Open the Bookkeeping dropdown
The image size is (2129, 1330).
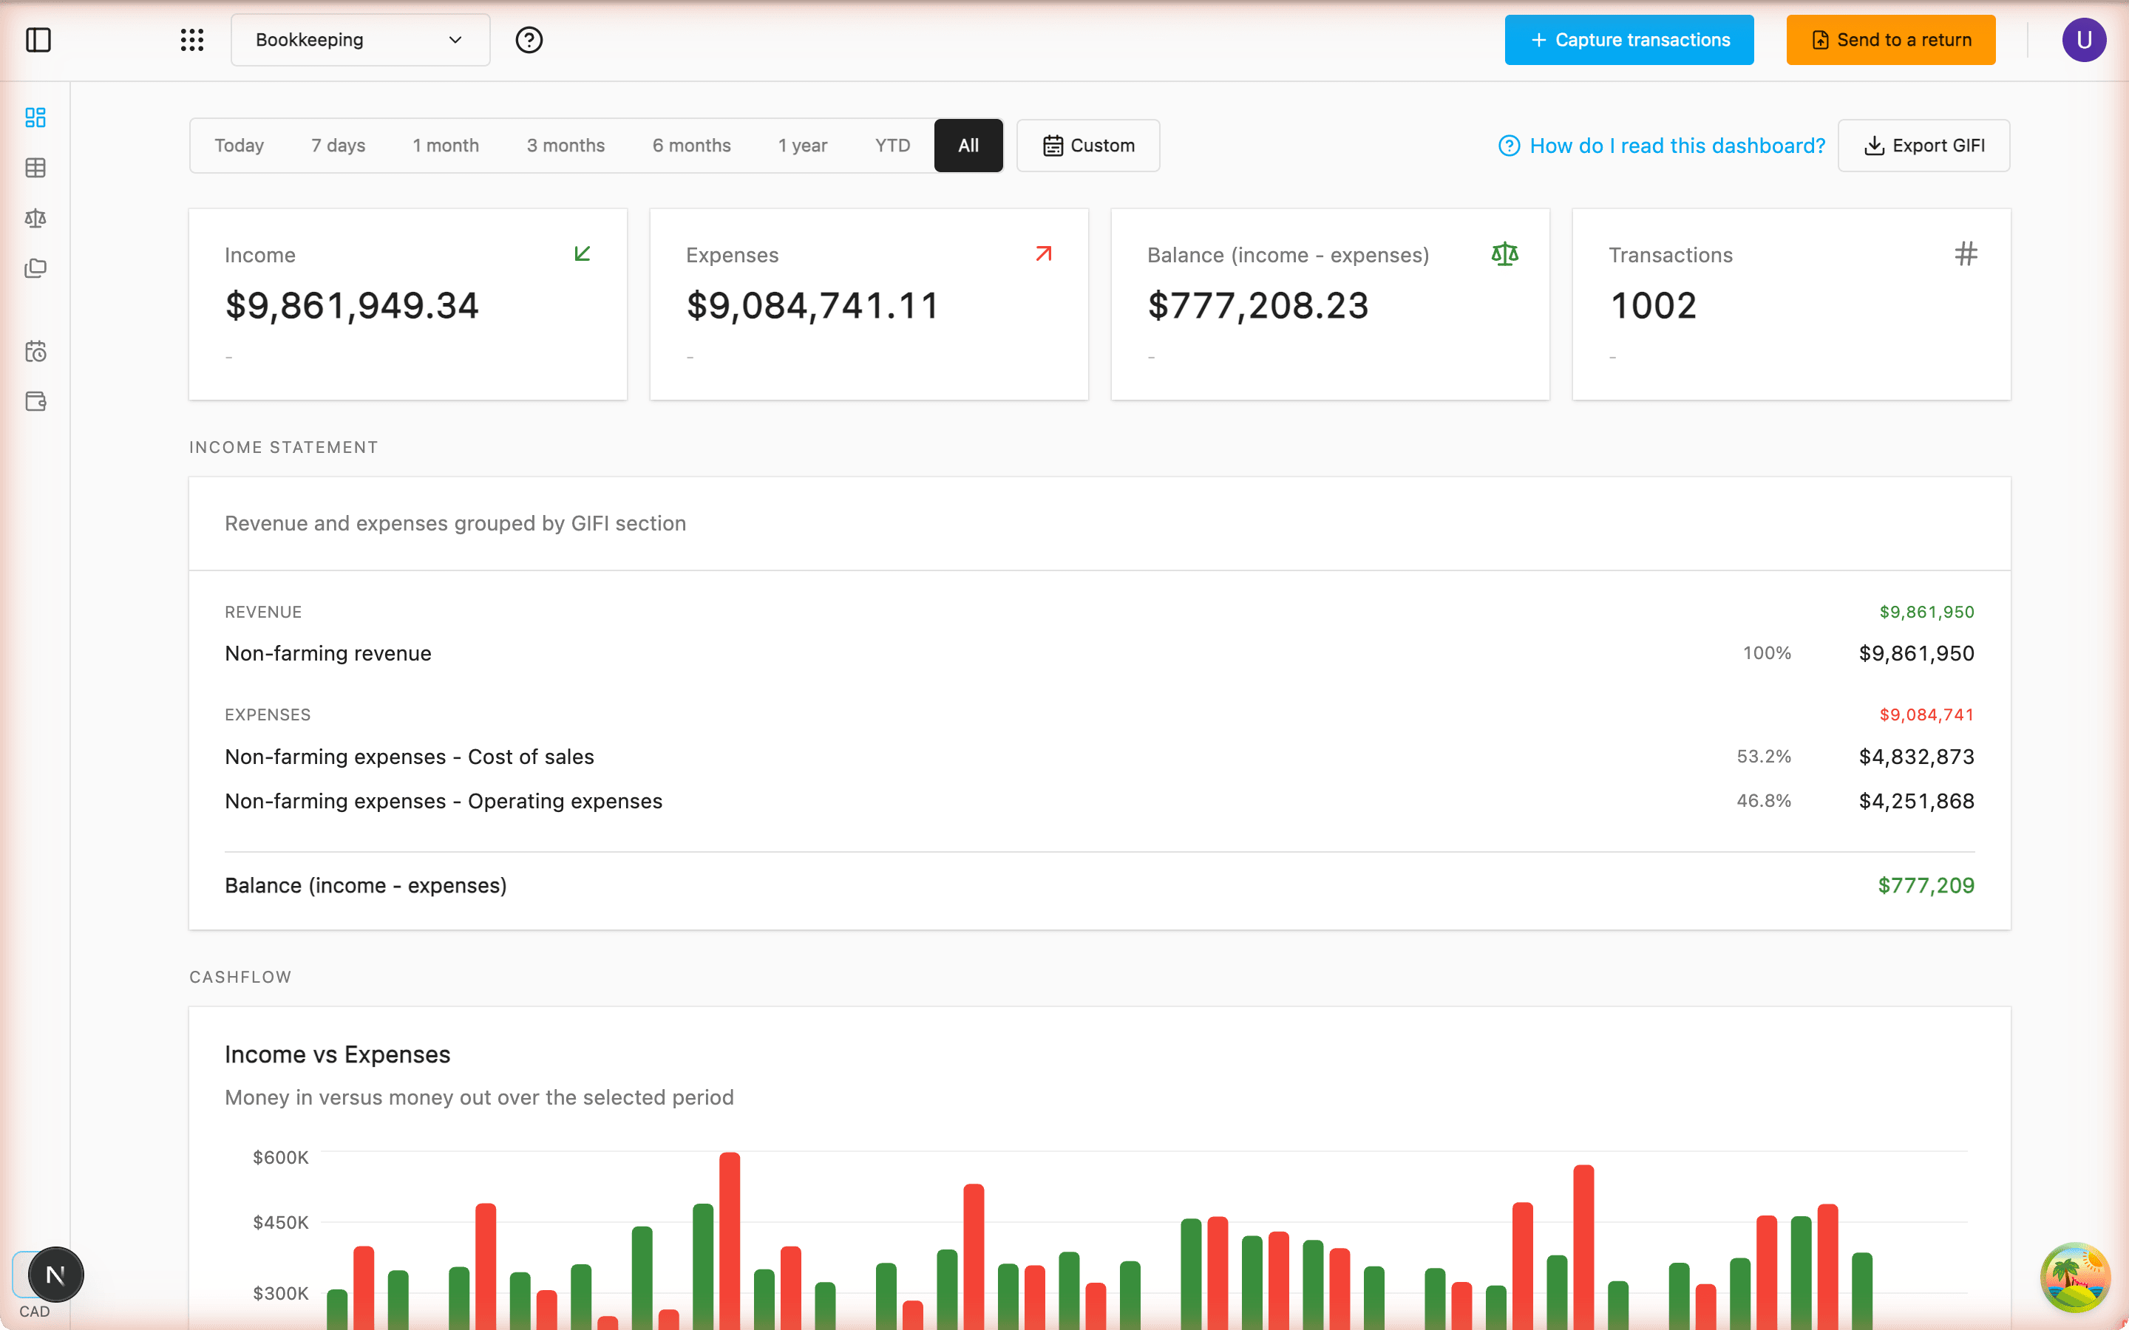(x=360, y=40)
